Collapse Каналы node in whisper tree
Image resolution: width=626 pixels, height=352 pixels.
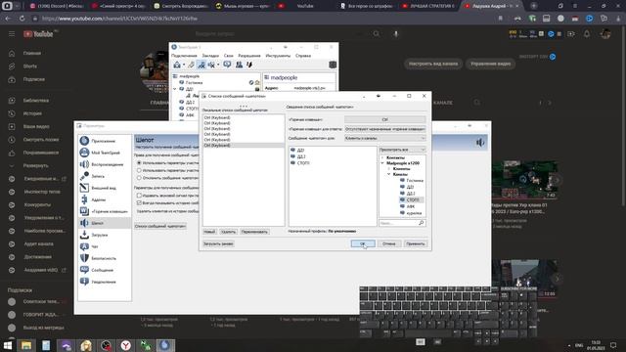[x=389, y=174]
